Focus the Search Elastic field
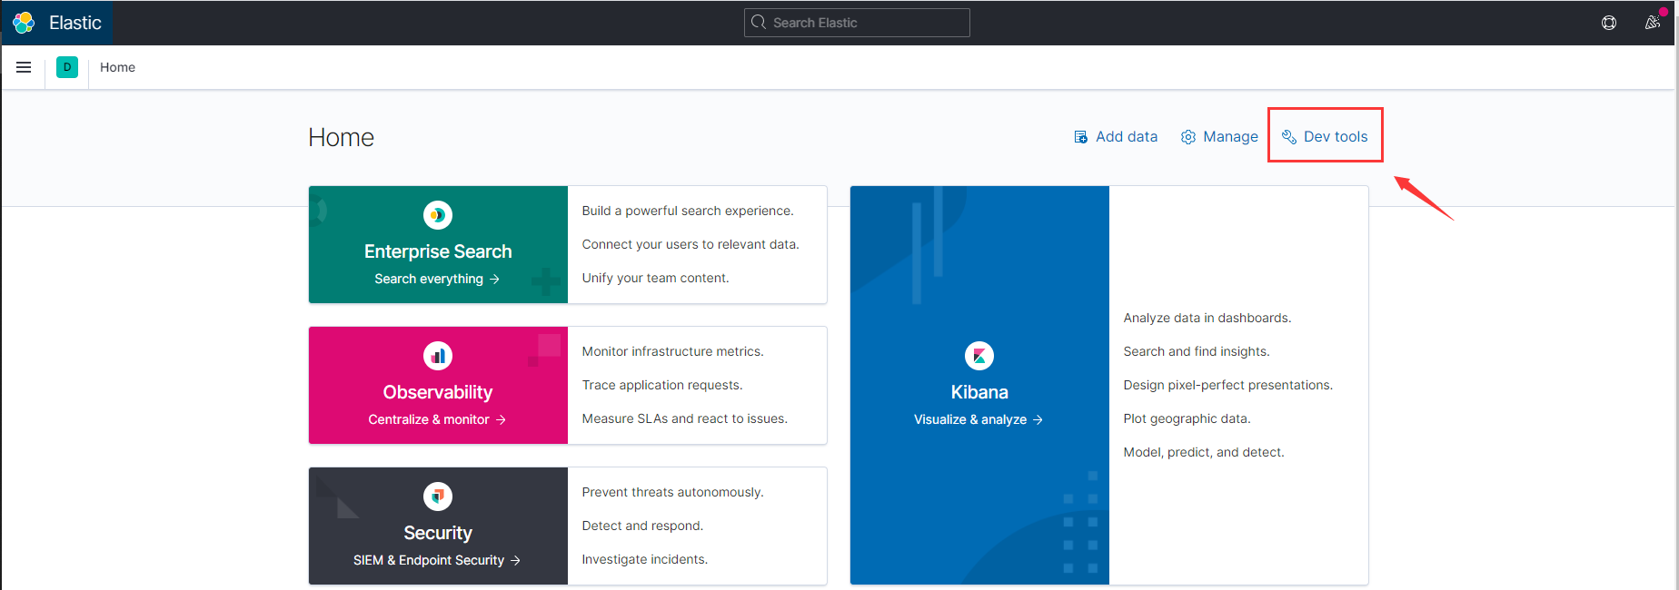This screenshot has height=590, width=1679. [x=857, y=23]
